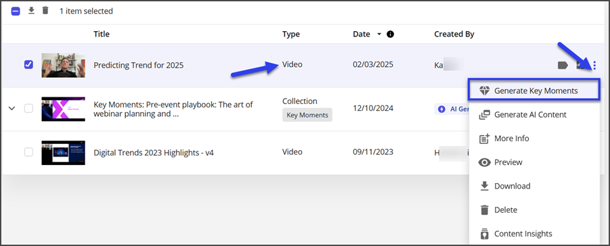Click the date 09/11/2023 cell
This screenshot has height=246, width=610.
tap(373, 152)
